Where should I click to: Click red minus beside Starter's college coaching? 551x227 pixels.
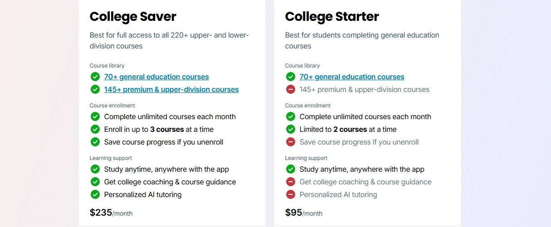click(291, 182)
